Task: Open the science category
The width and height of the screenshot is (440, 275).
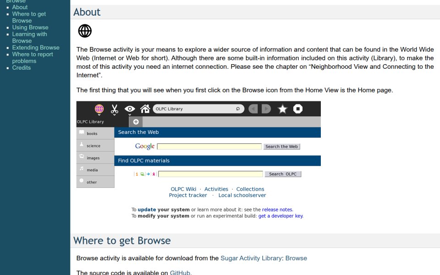Action: 95,146
